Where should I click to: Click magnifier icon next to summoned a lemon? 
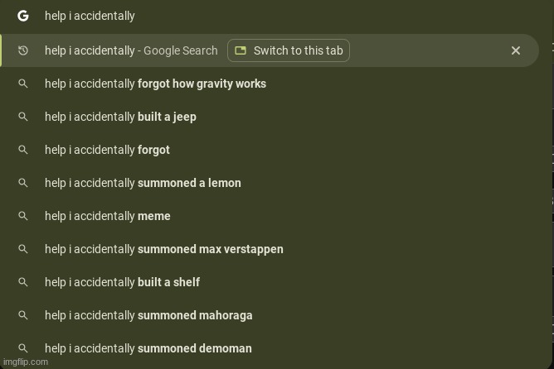coord(23,183)
